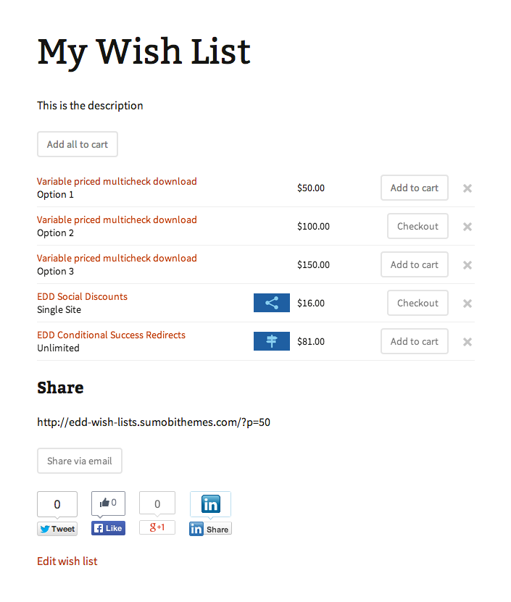
Task: Remove EDD Social Discounts from list
Action: pos(468,304)
